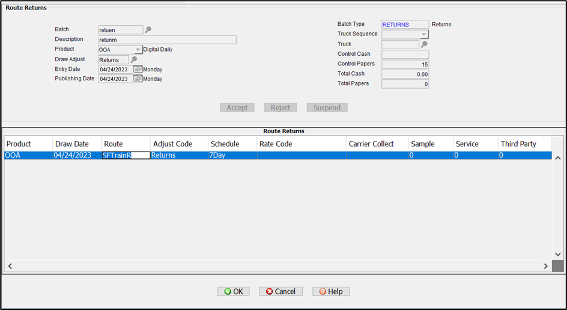Click the Truck lookup magnifier icon
This screenshot has height=310, width=567.
424,44
